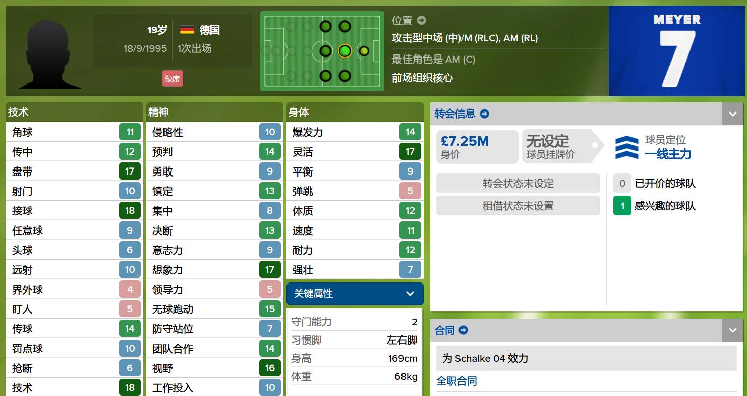Toggle the 租借状态未设置 setting
The image size is (747, 396).
click(518, 206)
